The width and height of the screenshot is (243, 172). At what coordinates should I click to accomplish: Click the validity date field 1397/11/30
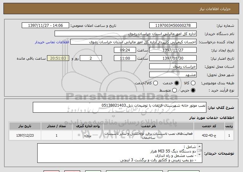pos(173,58)
